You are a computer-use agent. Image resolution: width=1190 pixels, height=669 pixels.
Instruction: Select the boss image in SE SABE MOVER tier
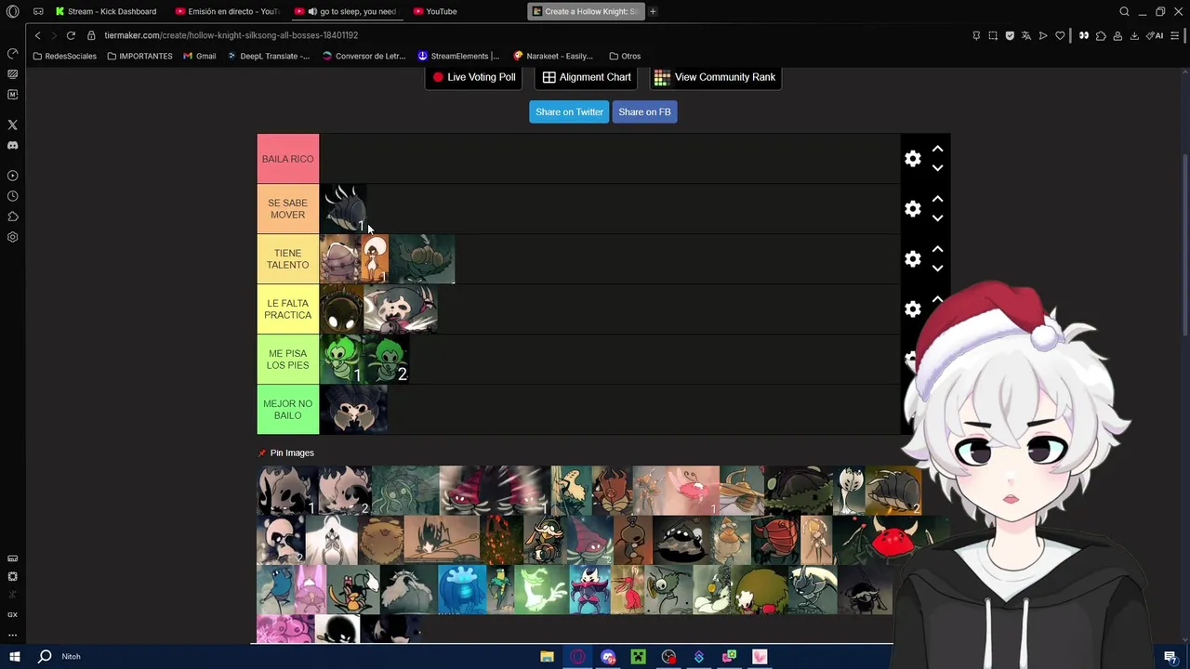(x=344, y=209)
